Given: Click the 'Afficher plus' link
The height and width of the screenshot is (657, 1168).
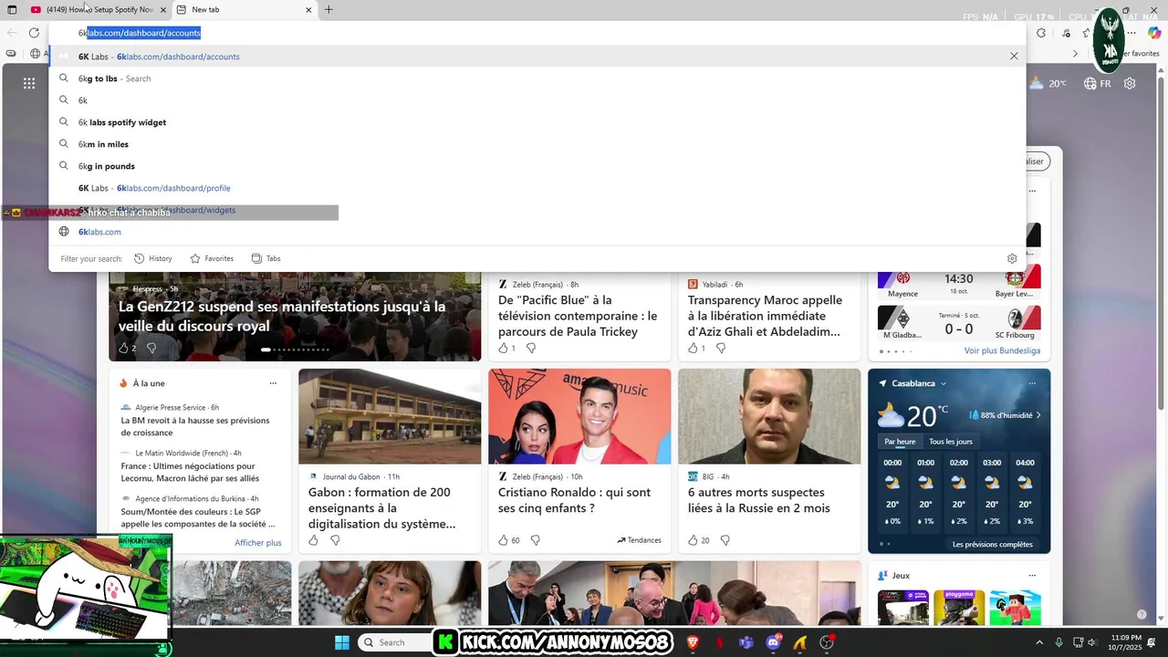Looking at the screenshot, I should (258, 543).
